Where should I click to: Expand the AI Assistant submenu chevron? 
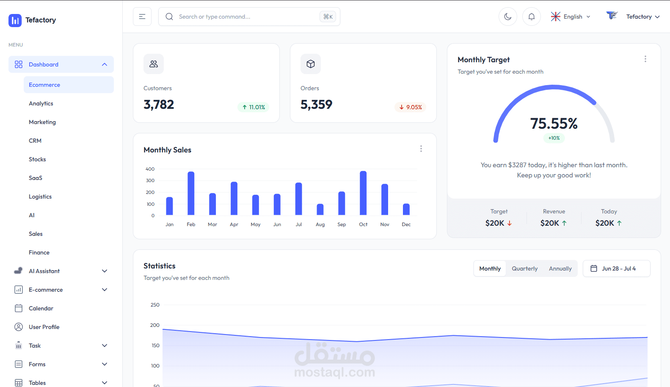(x=105, y=271)
